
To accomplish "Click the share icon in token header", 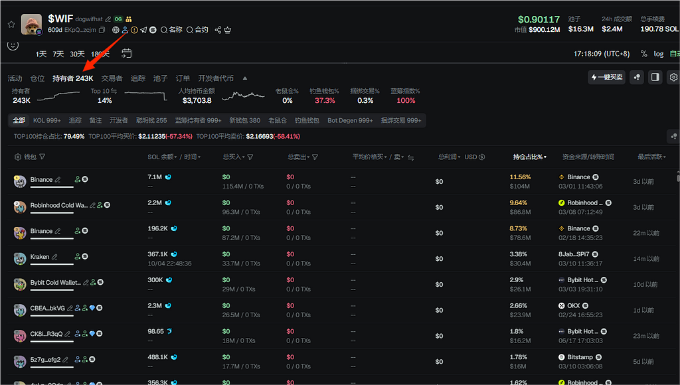I will (x=218, y=30).
